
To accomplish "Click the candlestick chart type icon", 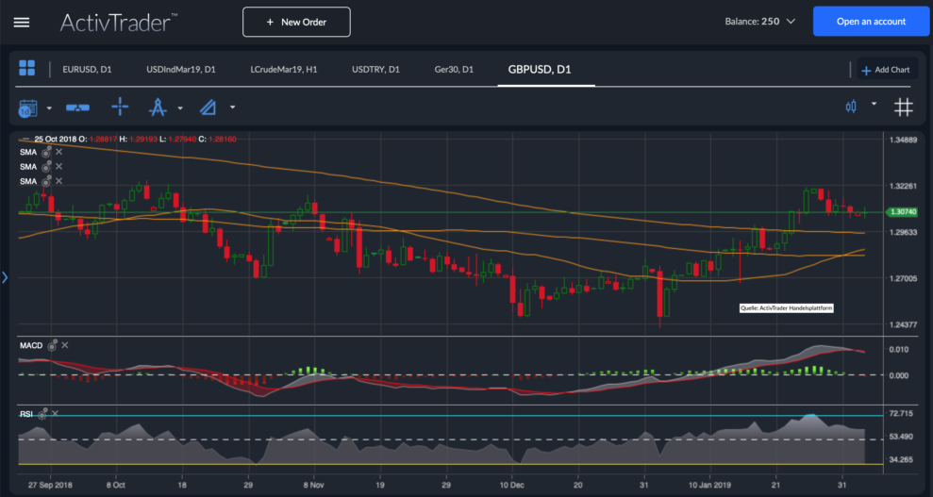I will point(851,107).
